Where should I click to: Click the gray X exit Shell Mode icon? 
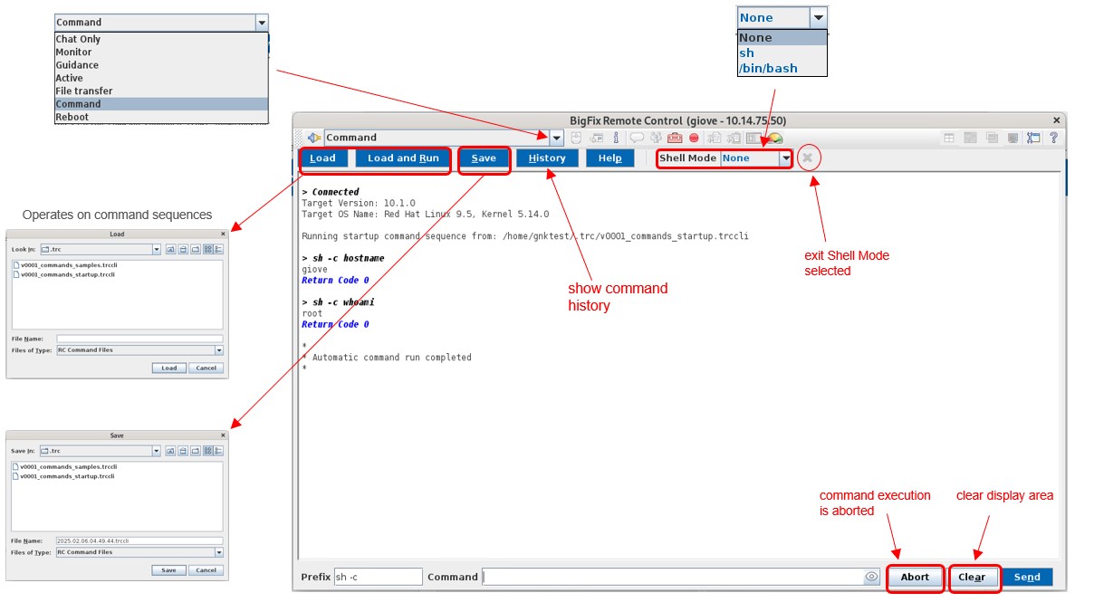coord(809,158)
